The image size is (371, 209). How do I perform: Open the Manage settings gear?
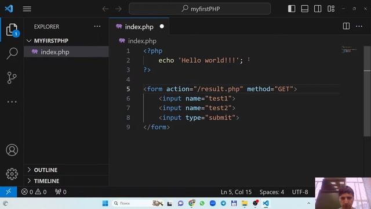(12, 174)
